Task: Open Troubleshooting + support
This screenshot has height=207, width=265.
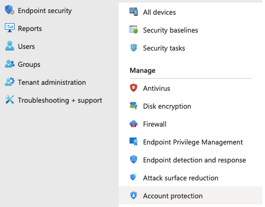Action: point(60,101)
